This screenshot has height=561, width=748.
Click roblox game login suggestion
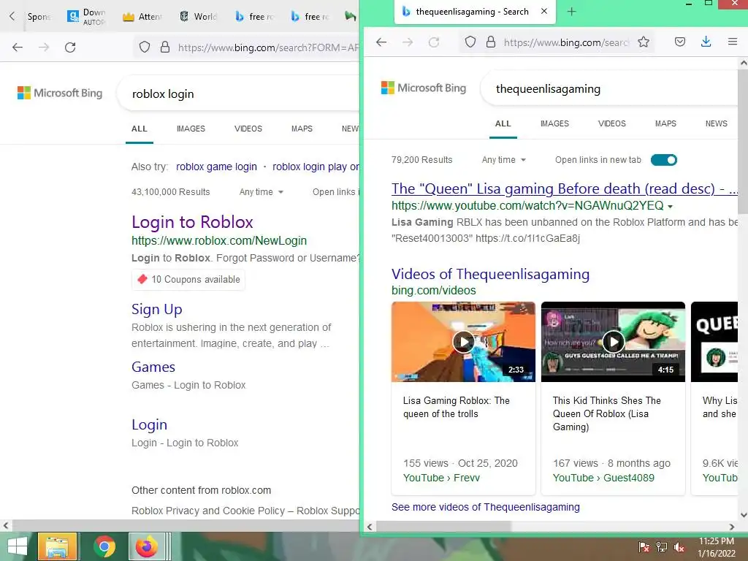216,167
